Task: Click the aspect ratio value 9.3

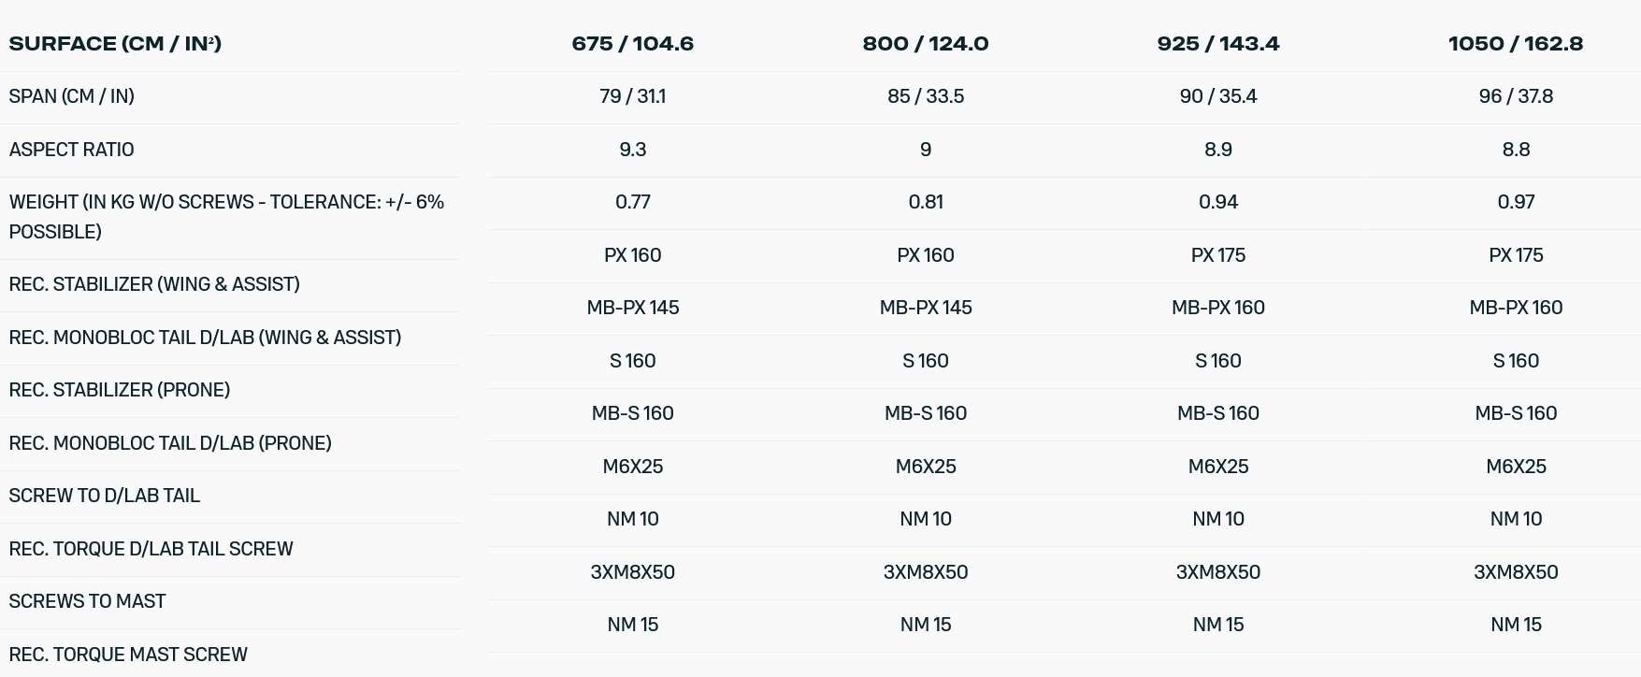Action: coord(632,150)
